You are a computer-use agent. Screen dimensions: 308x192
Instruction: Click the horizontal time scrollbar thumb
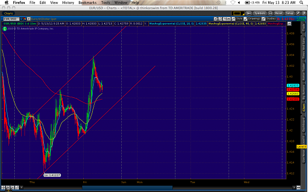tap(127, 188)
